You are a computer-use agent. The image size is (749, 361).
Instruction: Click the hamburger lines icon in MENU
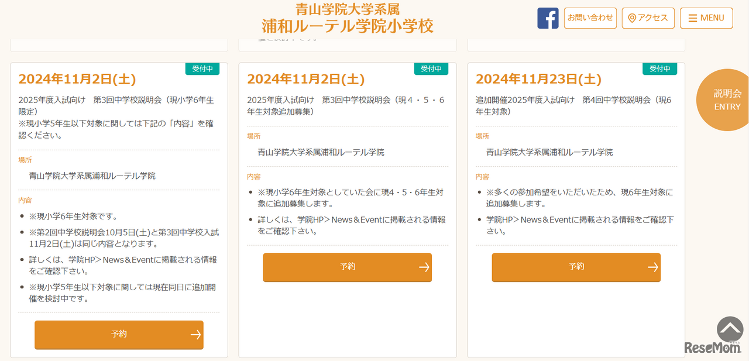pyautogui.click(x=693, y=18)
